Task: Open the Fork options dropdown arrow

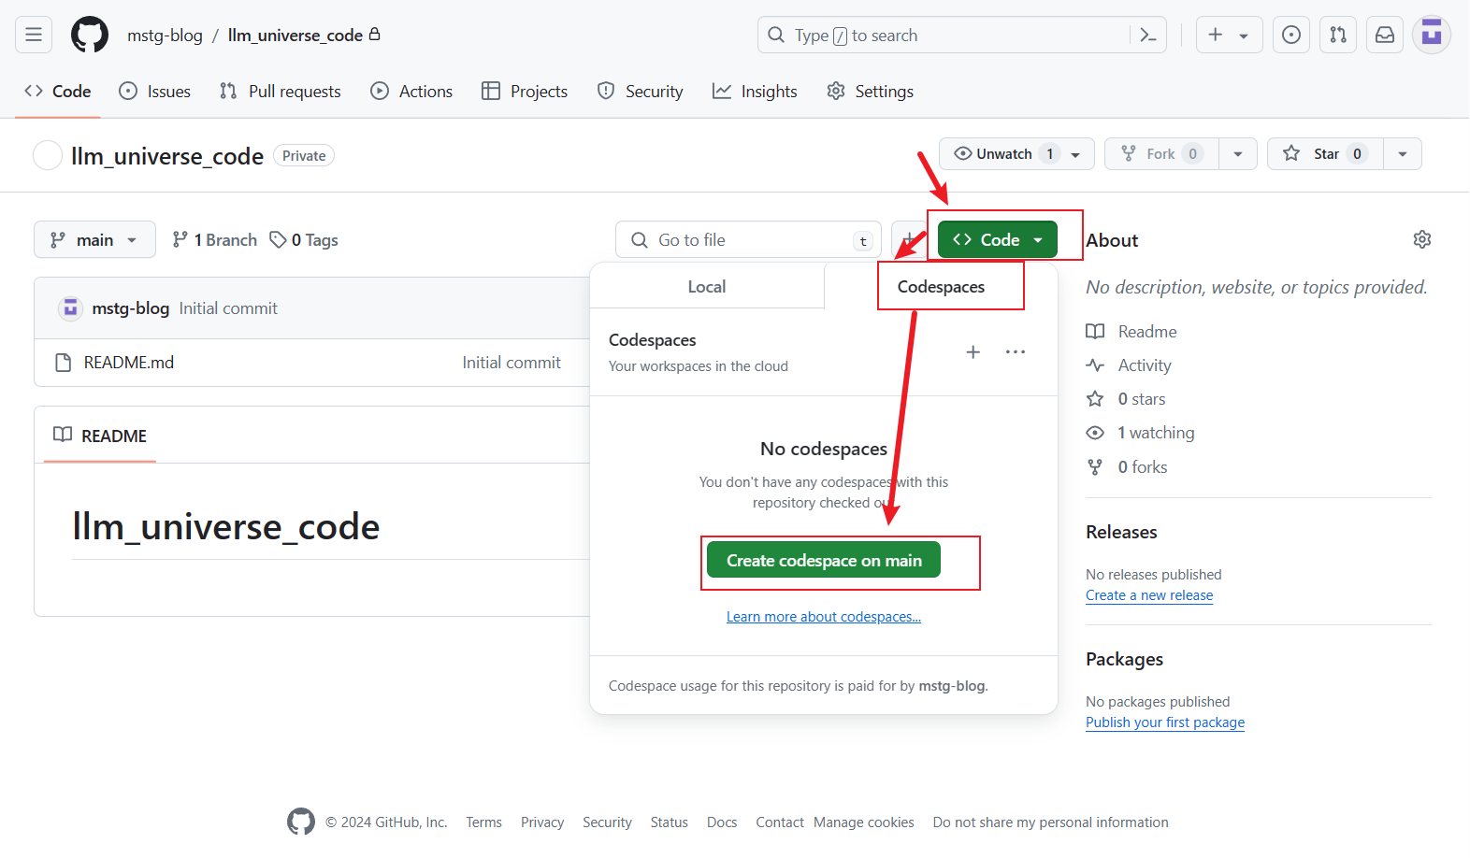Action: (1238, 154)
